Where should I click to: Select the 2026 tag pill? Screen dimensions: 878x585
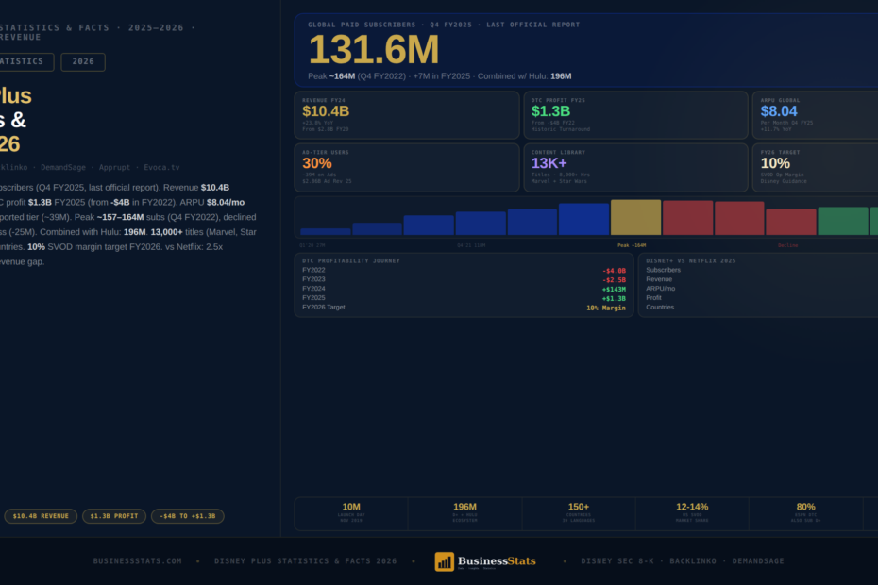click(83, 61)
